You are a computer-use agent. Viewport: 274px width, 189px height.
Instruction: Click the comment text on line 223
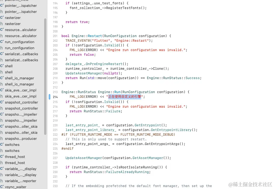(x=106, y=139)
